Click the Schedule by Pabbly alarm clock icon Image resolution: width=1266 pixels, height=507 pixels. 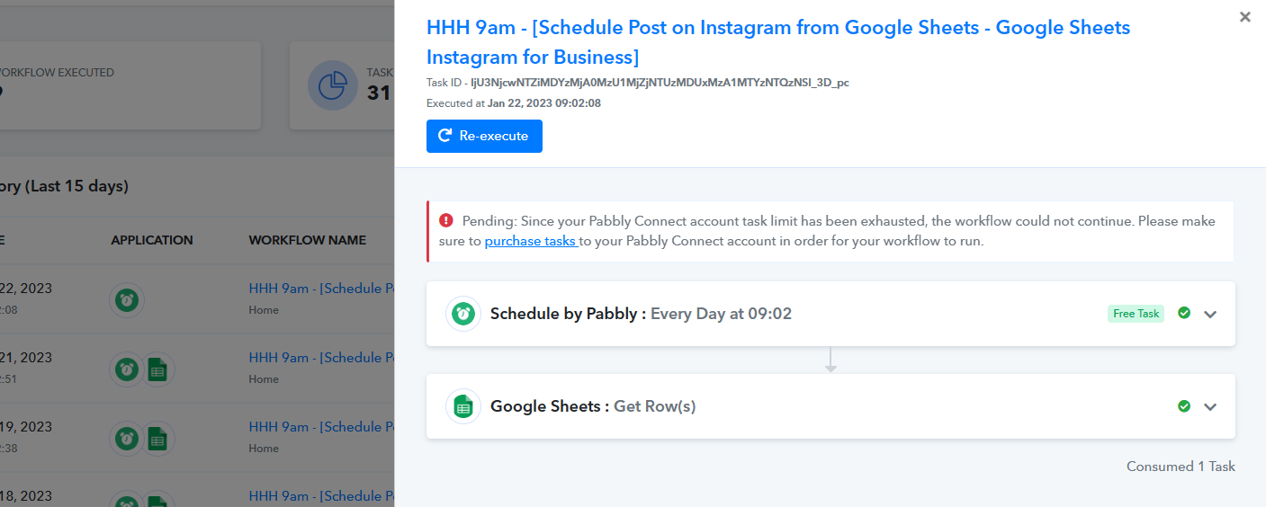coord(463,314)
